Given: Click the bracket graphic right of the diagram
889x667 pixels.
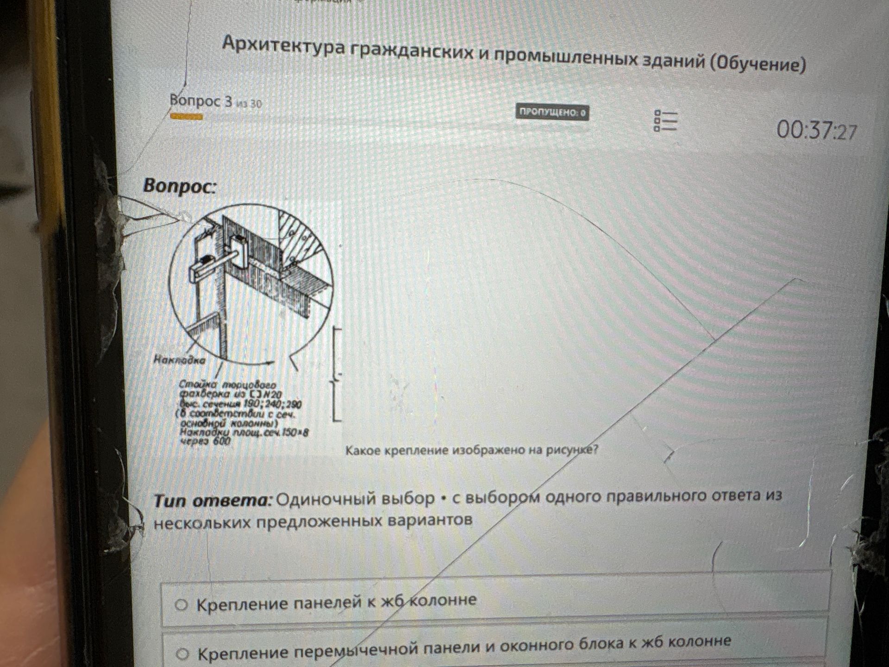Looking at the screenshot, I should 337,374.
